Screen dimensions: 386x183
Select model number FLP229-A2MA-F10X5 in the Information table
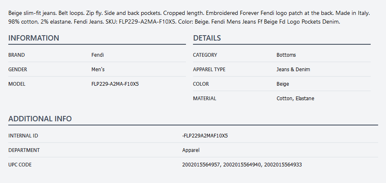coord(115,84)
